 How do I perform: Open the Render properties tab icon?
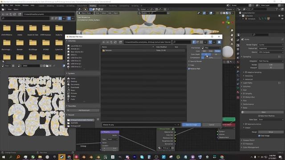pos(238,45)
